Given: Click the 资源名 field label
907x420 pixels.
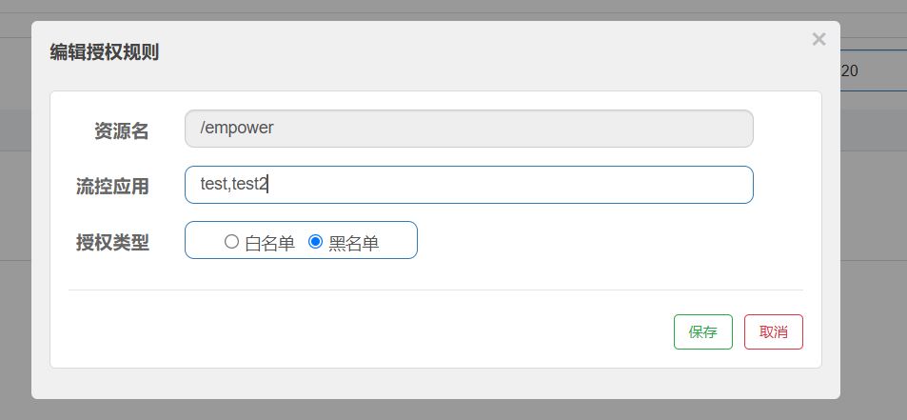Looking at the screenshot, I should tap(121, 130).
